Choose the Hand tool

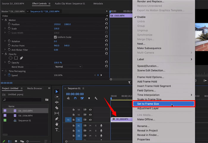(x=57, y=124)
